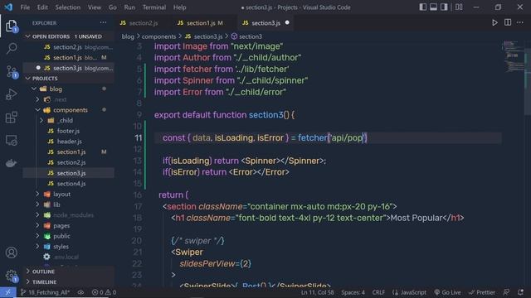Toggle the Primary Side Bar layout
The width and height of the screenshot is (531, 298).
422,7
